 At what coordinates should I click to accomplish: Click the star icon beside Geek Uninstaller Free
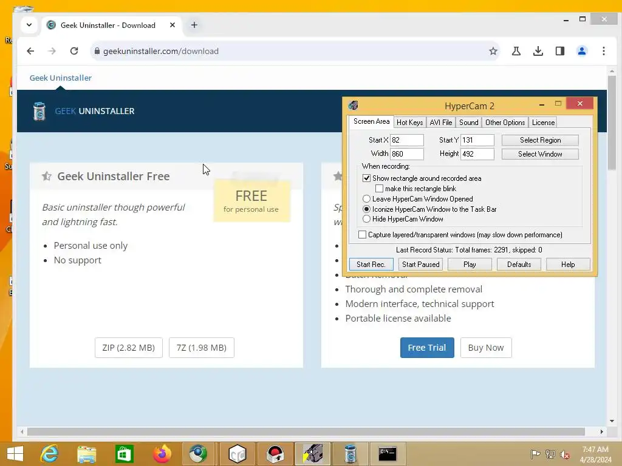(47, 176)
